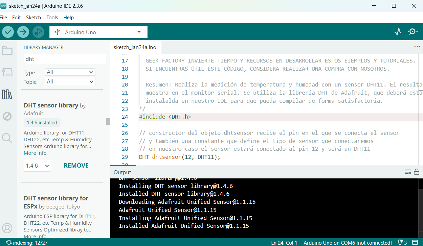
Task: Open the notifications bell in status bar
Action: (x=402, y=243)
